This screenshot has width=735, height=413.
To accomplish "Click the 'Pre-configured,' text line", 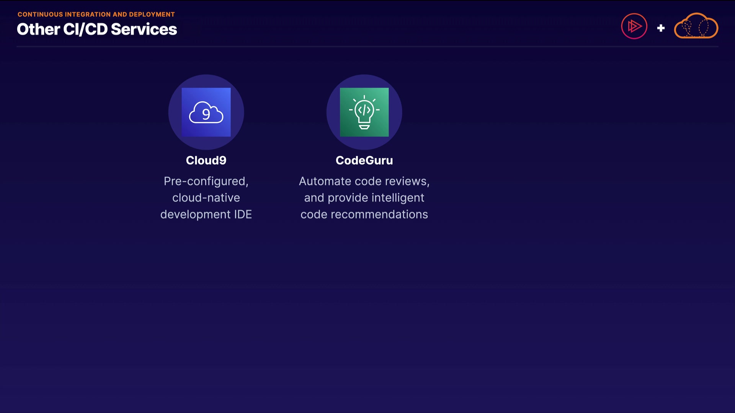I will (206, 181).
